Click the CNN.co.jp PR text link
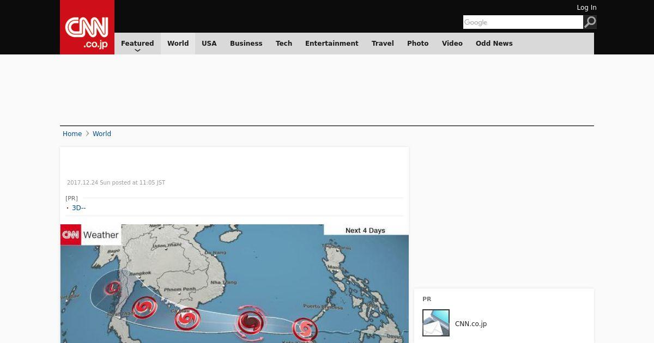Image resolution: width=654 pixels, height=343 pixels. coord(471,324)
